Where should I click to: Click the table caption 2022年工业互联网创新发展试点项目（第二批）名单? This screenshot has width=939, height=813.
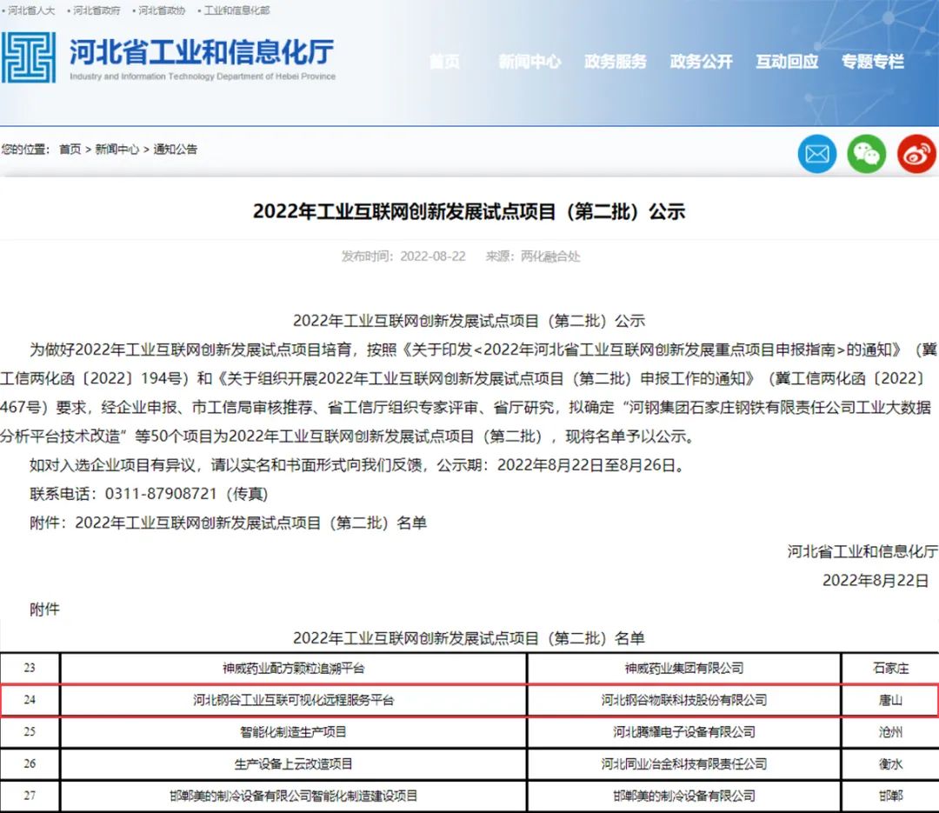[469, 638]
